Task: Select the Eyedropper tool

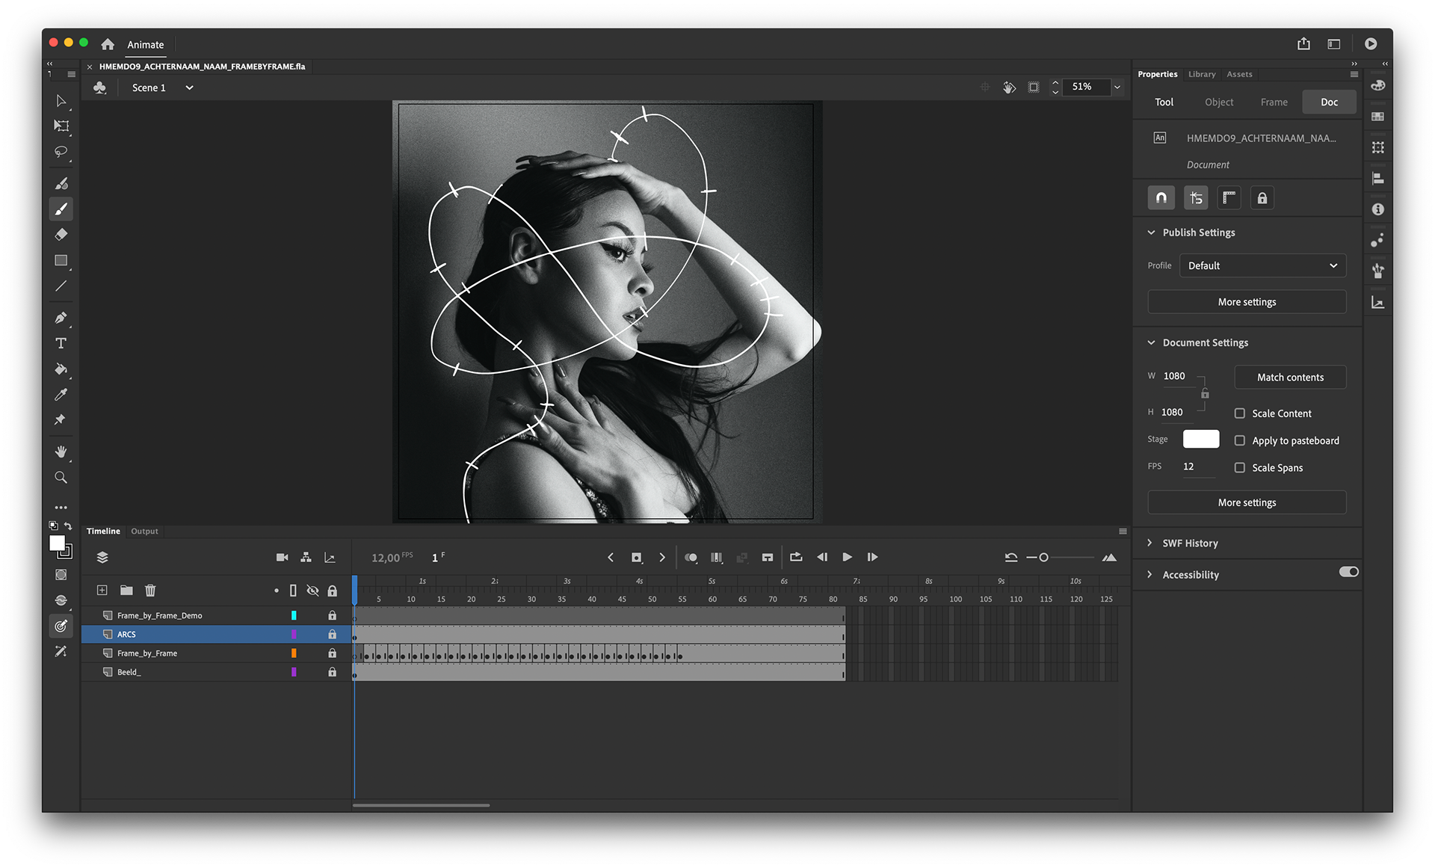Action: (61, 394)
